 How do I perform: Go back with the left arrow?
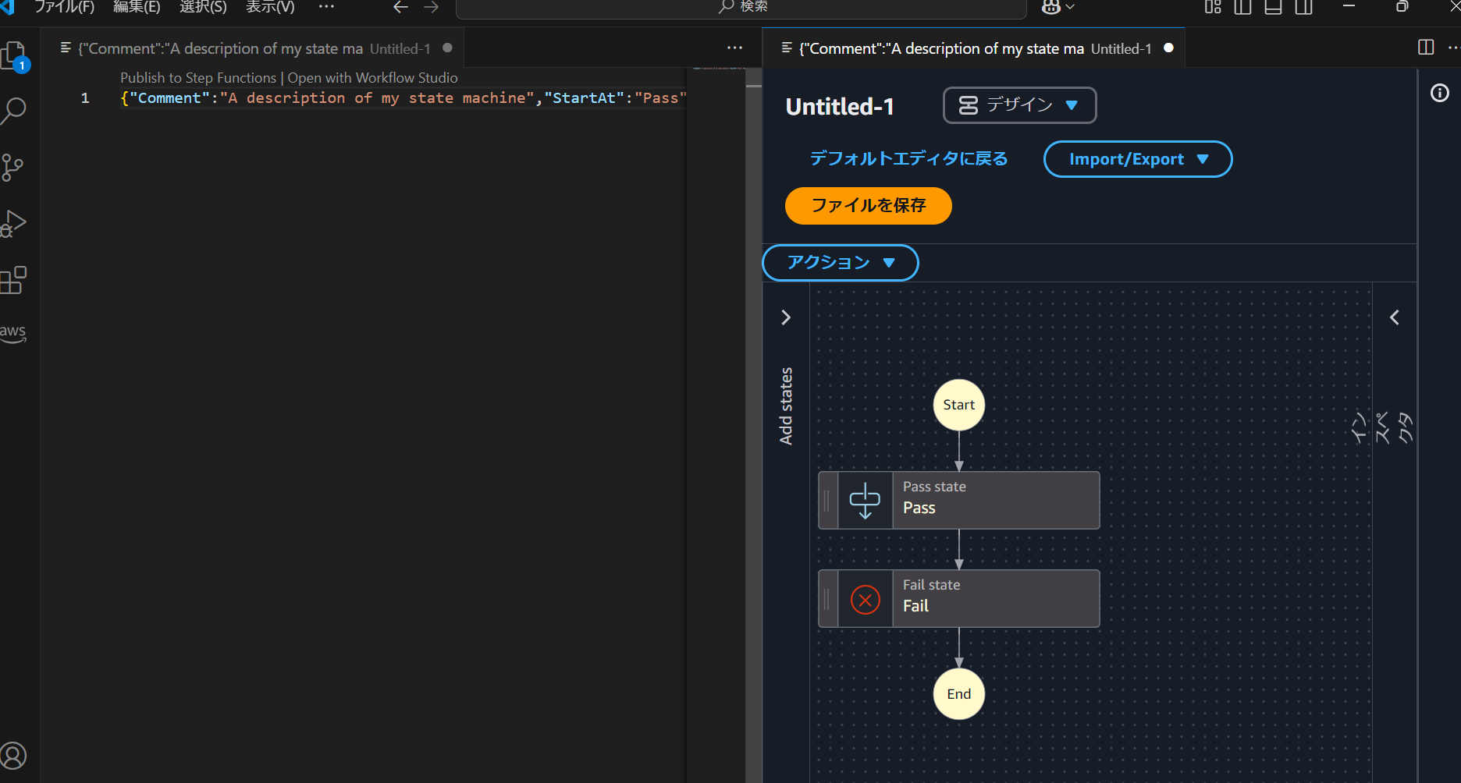(x=401, y=7)
